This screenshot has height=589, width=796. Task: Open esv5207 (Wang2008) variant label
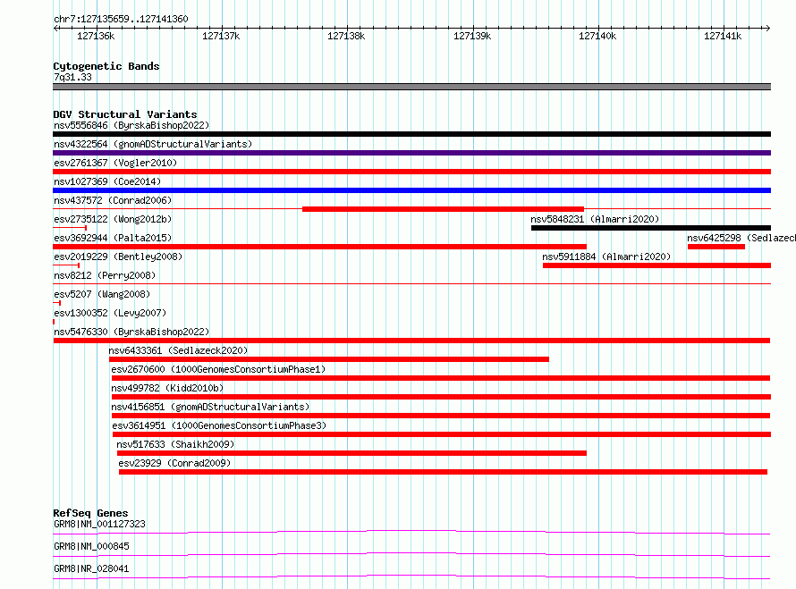(x=102, y=294)
